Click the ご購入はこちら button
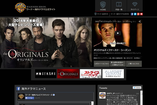 click(x=134, y=64)
